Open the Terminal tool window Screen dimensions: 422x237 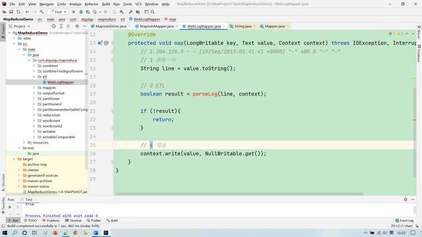pos(73,221)
